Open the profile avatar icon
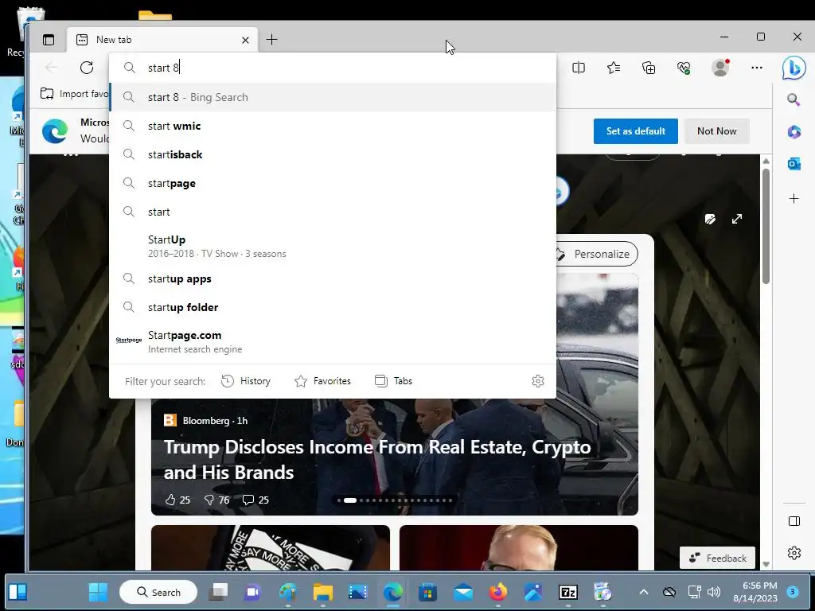The image size is (815, 611). coord(719,68)
